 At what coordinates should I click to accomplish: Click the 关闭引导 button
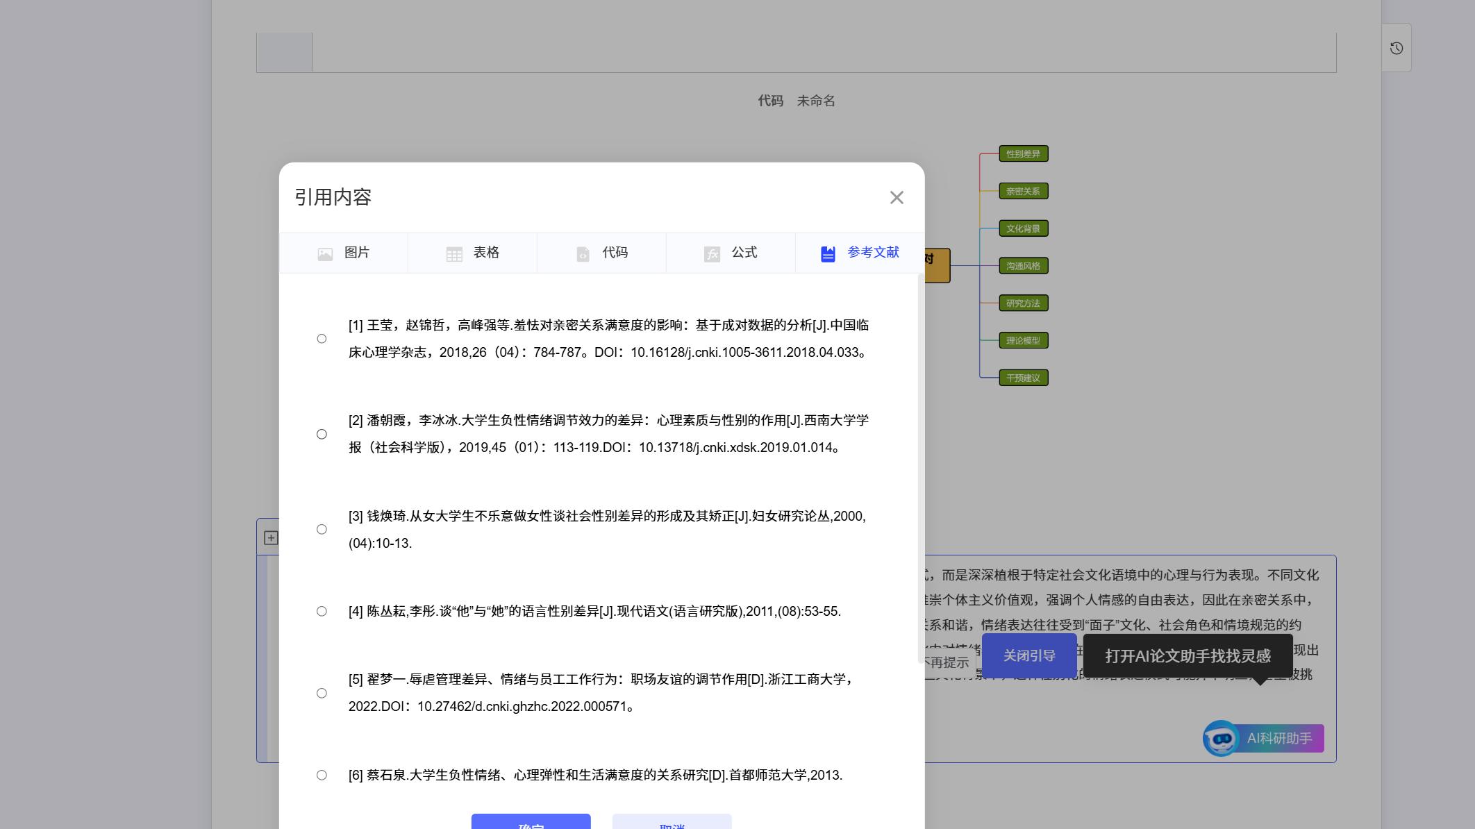1029,655
